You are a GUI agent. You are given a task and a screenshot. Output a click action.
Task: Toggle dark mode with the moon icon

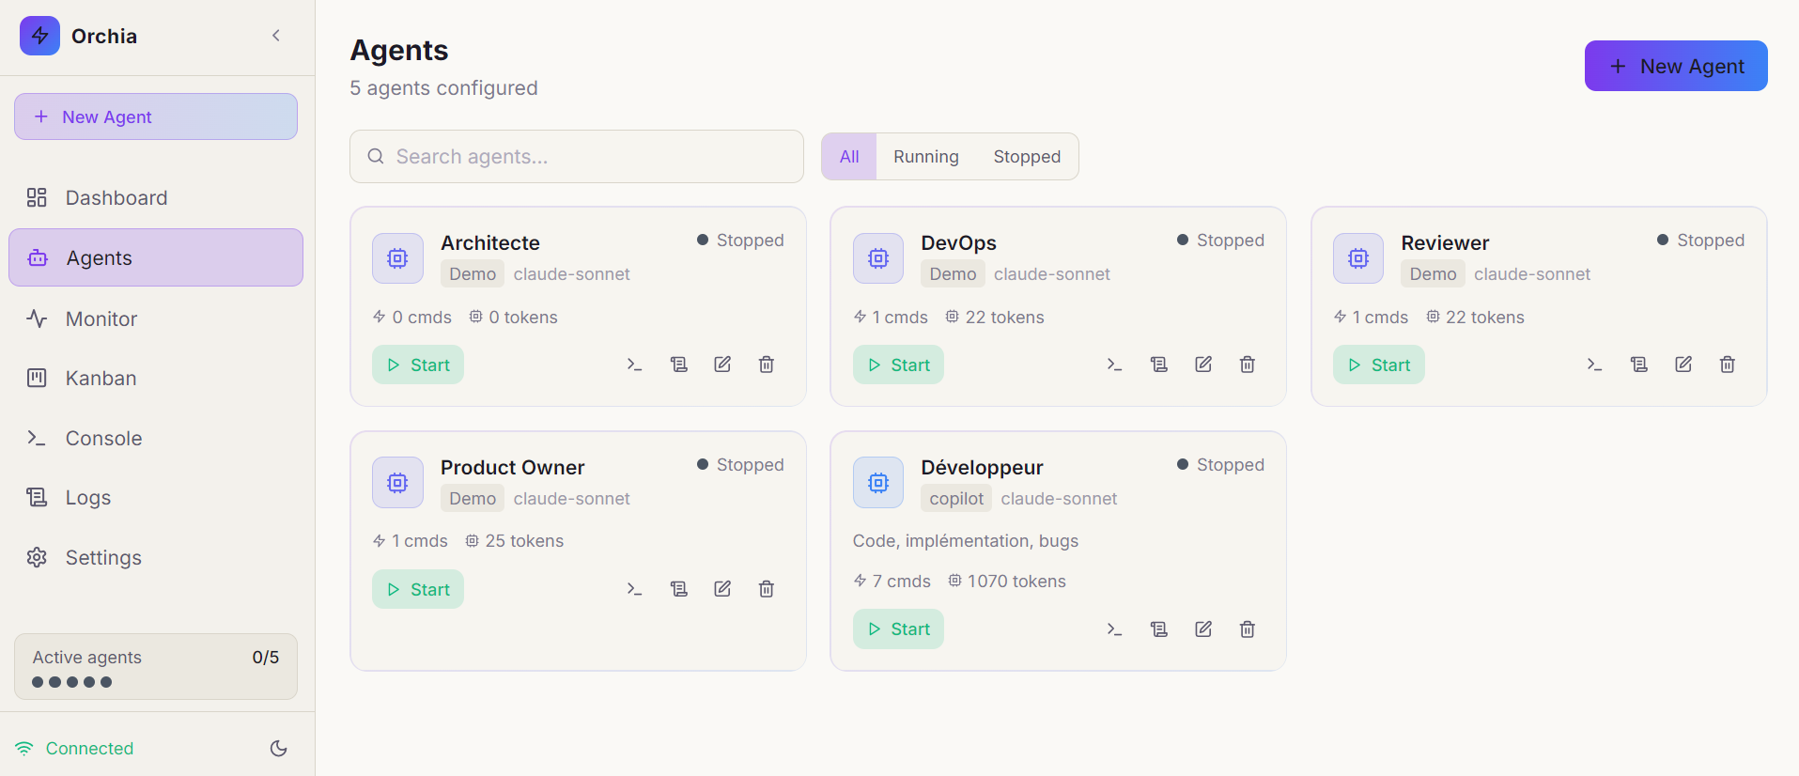(279, 749)
